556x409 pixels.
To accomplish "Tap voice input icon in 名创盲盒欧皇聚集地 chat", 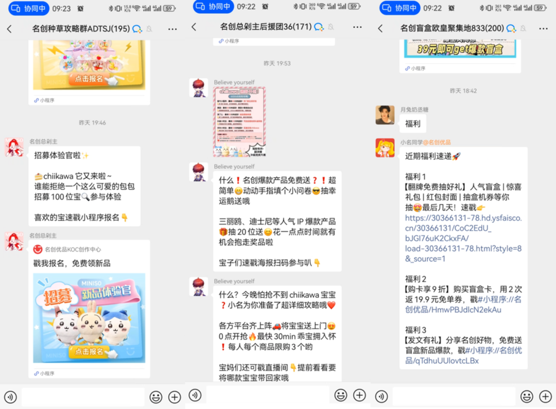I will [x=381, y=396].
